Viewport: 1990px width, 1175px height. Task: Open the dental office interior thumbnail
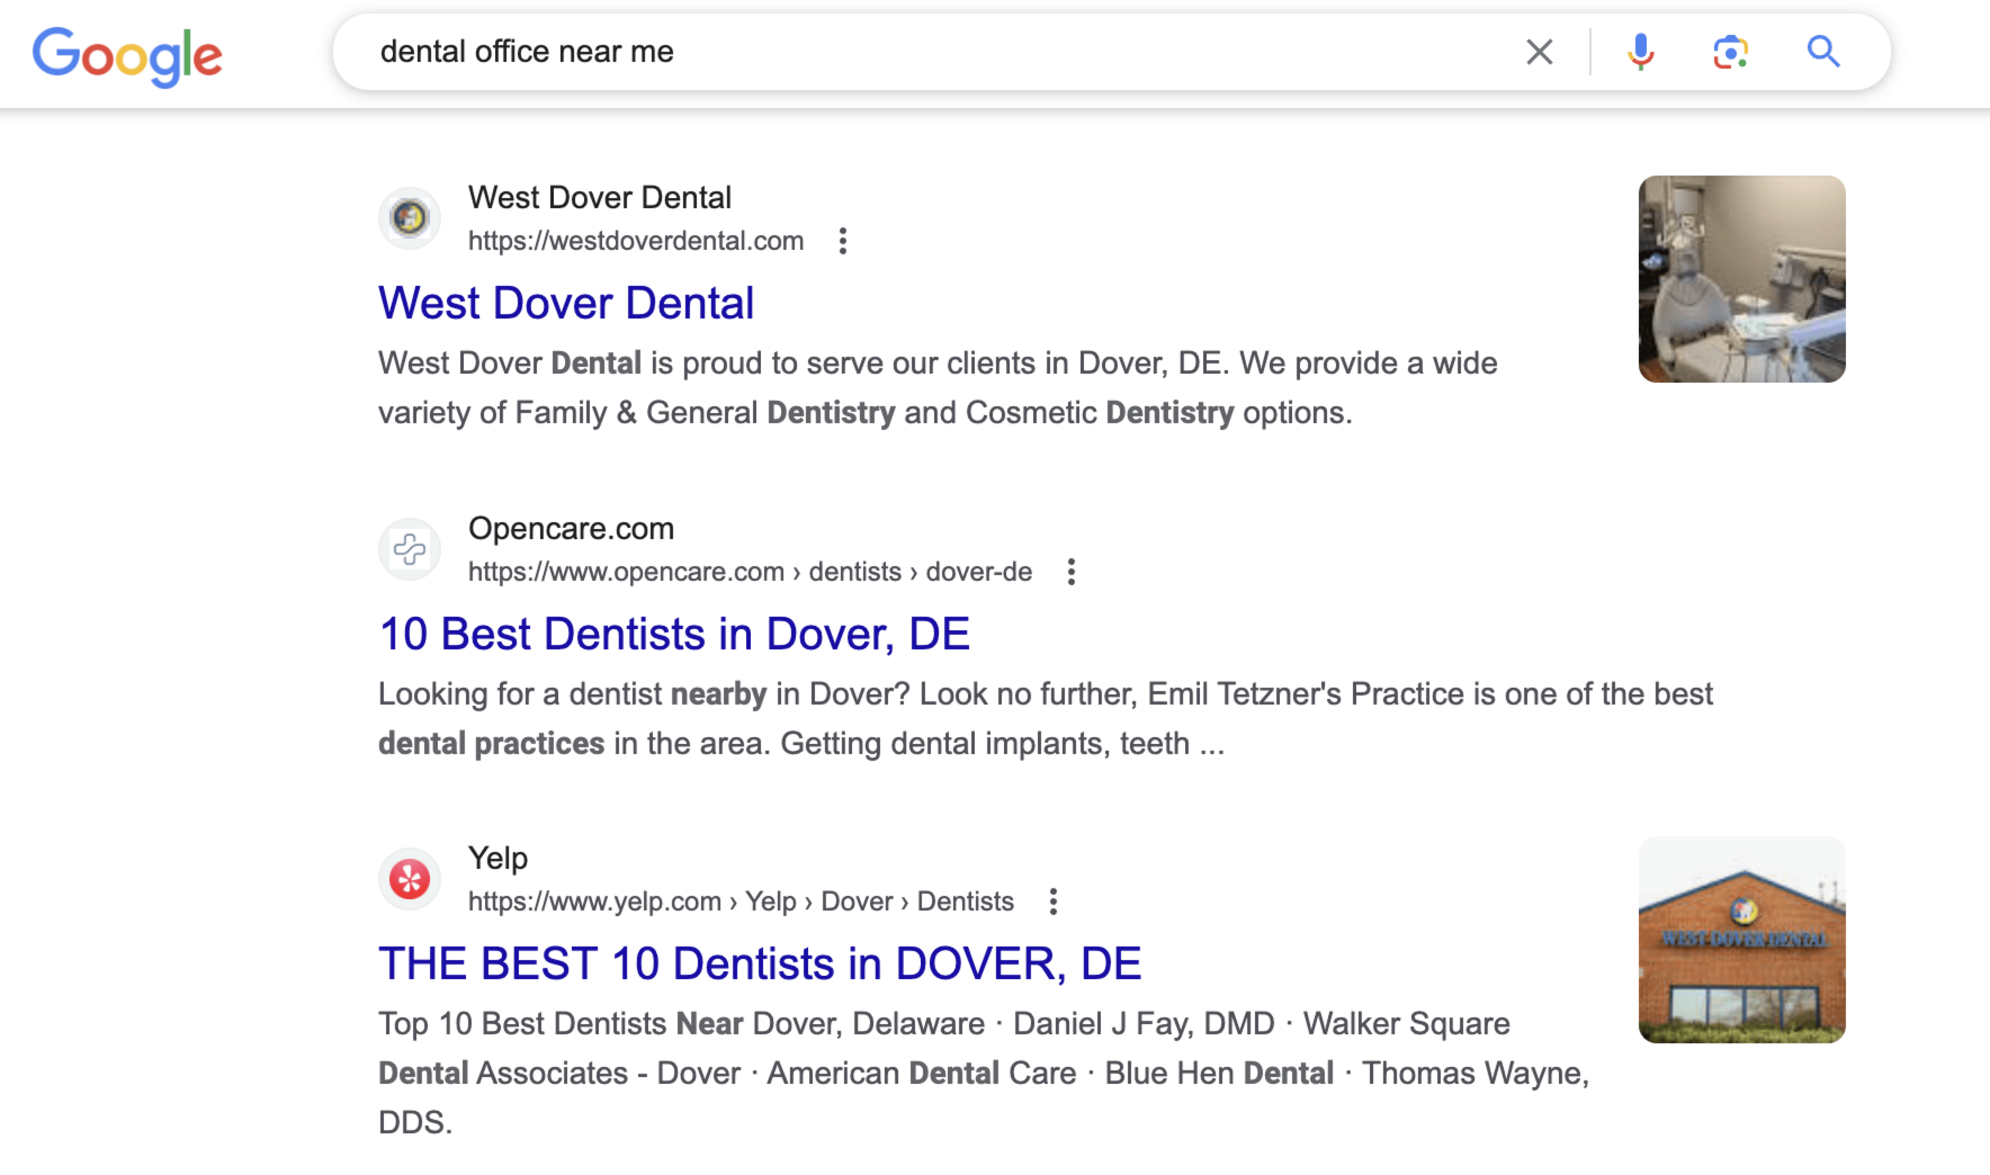[1742, 279]
